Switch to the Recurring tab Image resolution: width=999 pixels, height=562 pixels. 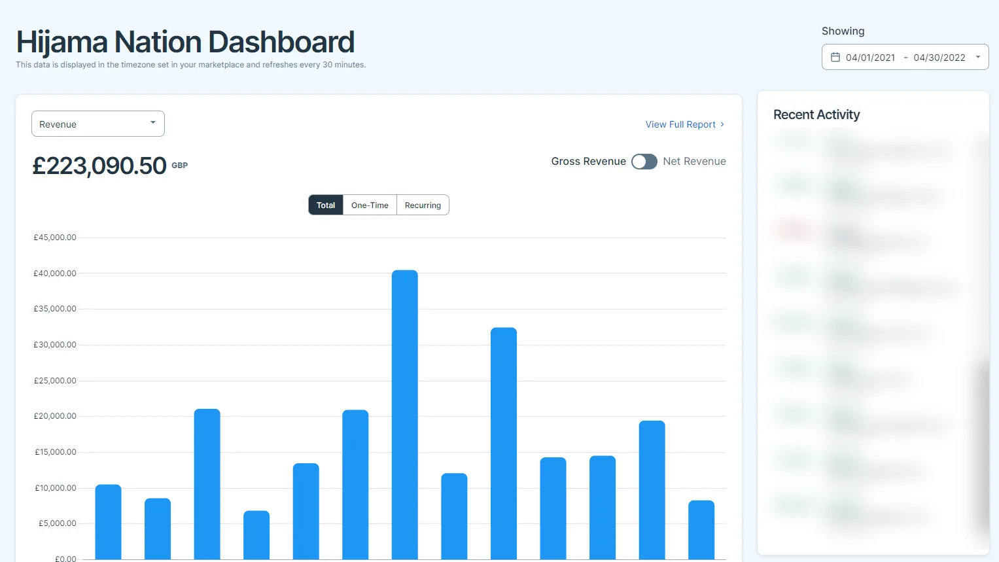point(423,205)
